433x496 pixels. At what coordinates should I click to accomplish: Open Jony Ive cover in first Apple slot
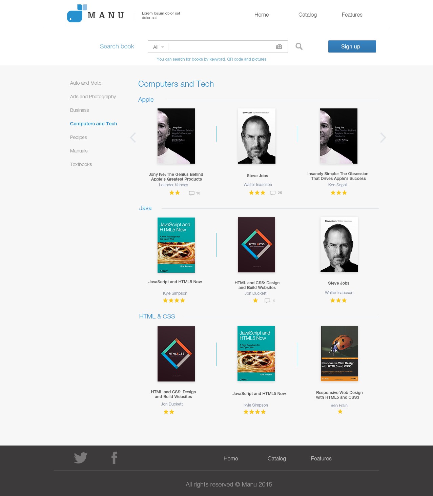point(176,136)
